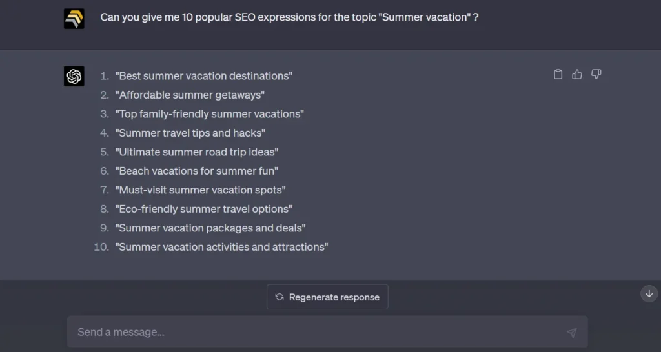Click the user prompt about SEO expressions
This screenshot has height=352, width=661.
tap(289, 17)
